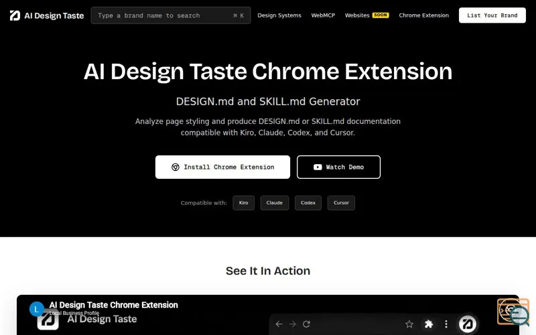This screenshot has height=335, width=536.
Task: Click the Local Business Profile text
Action: pos(74,313)
